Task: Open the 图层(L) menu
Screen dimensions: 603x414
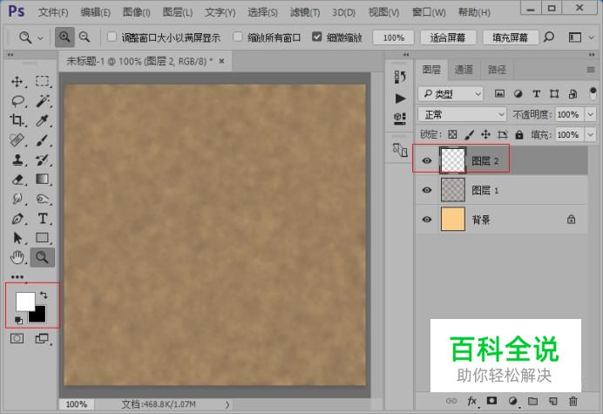Action: point(177,12)
